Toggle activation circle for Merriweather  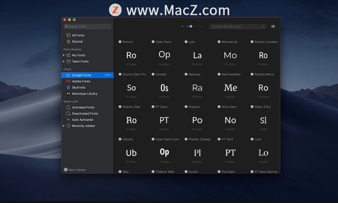click(x=219, y=74)
